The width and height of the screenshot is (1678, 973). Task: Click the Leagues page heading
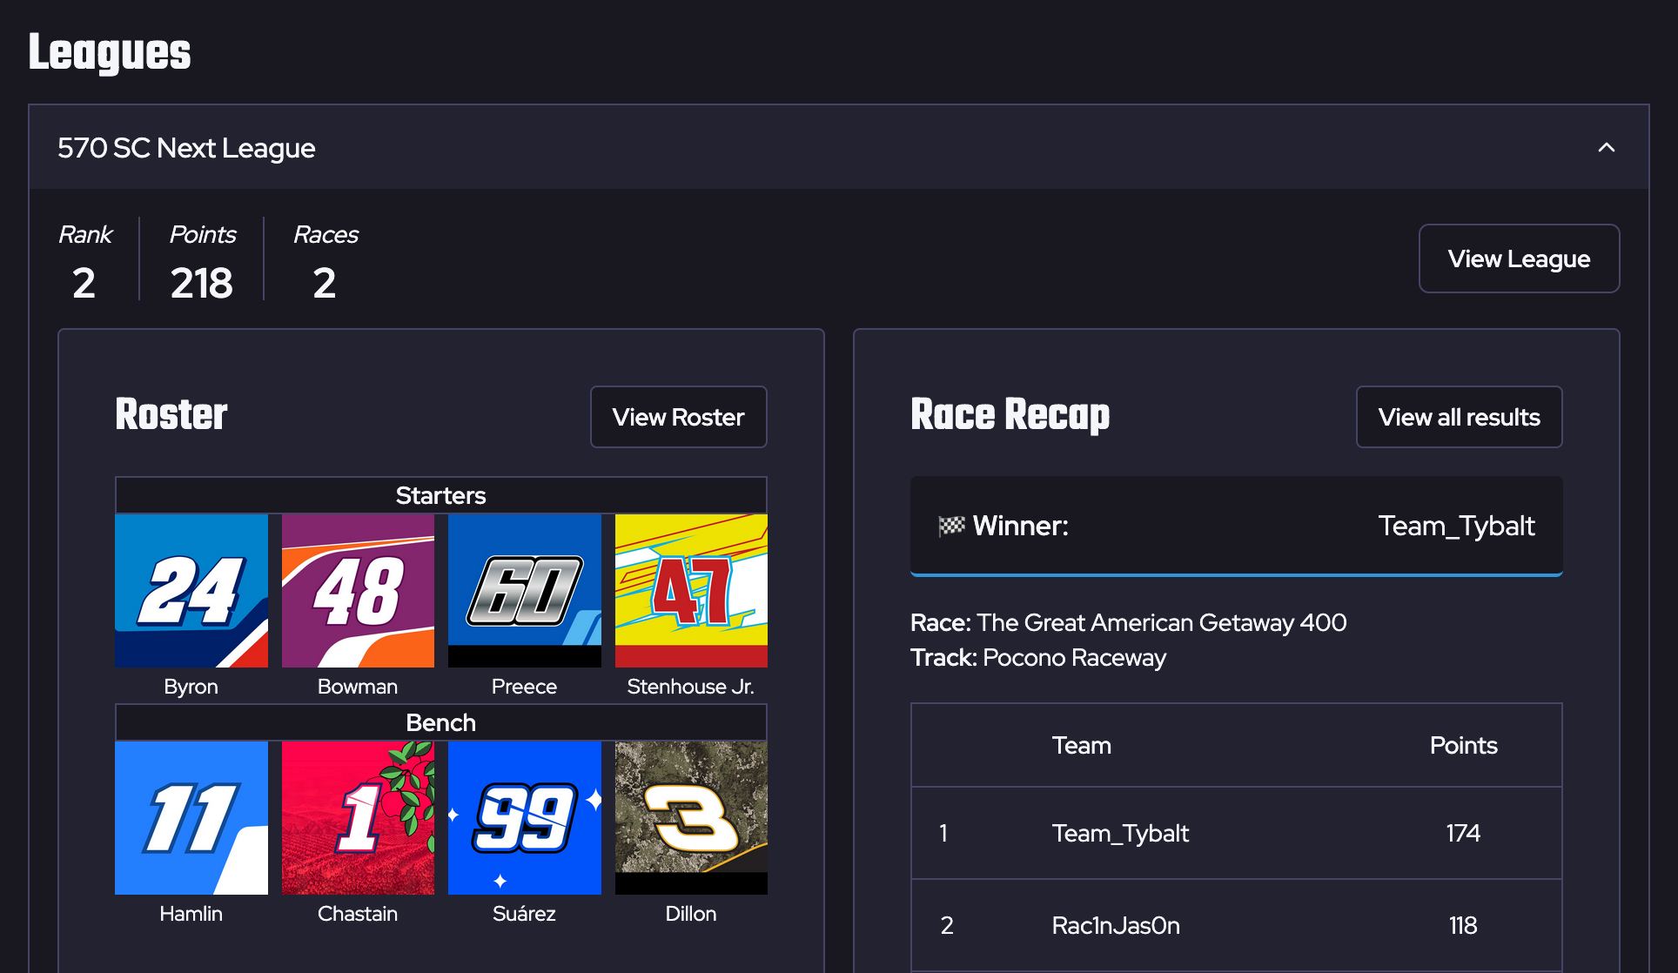tap(110, 52)
